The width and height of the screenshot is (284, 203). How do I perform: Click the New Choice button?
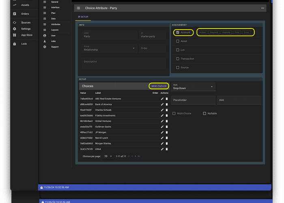click(x=159, y=86)
